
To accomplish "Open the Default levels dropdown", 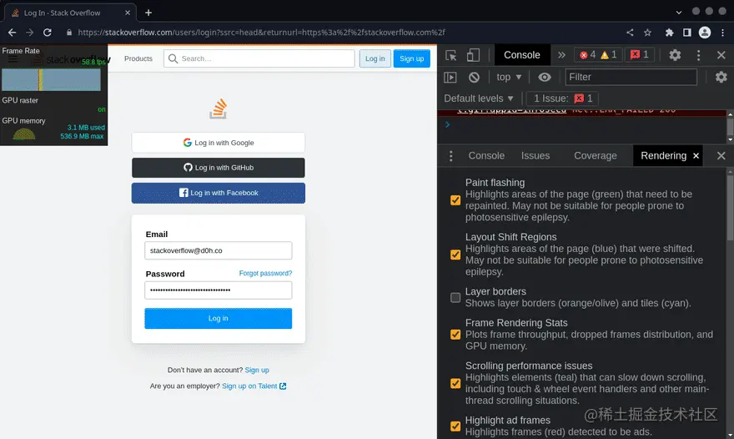I will 479,98.
